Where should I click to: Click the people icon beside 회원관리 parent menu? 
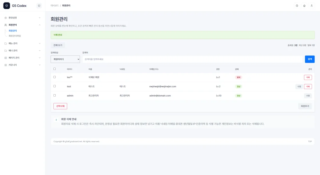pyautogui.click(x=6, y=25)
